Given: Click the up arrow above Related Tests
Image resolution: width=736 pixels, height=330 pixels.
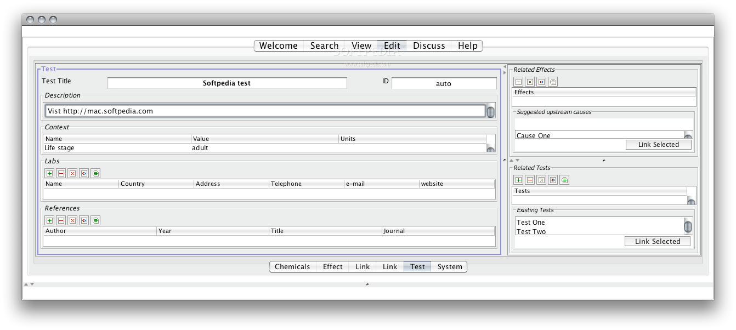Looking at the screenshot, I should tap(511, 161).
